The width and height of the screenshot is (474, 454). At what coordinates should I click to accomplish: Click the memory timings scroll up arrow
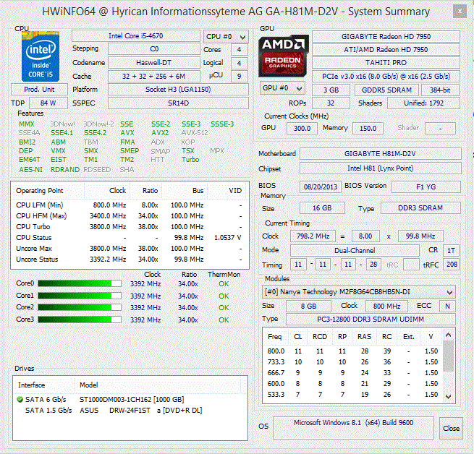coord(448,335)
